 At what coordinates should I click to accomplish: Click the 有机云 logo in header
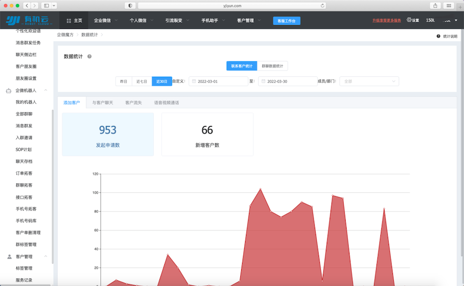coord(29,20)
